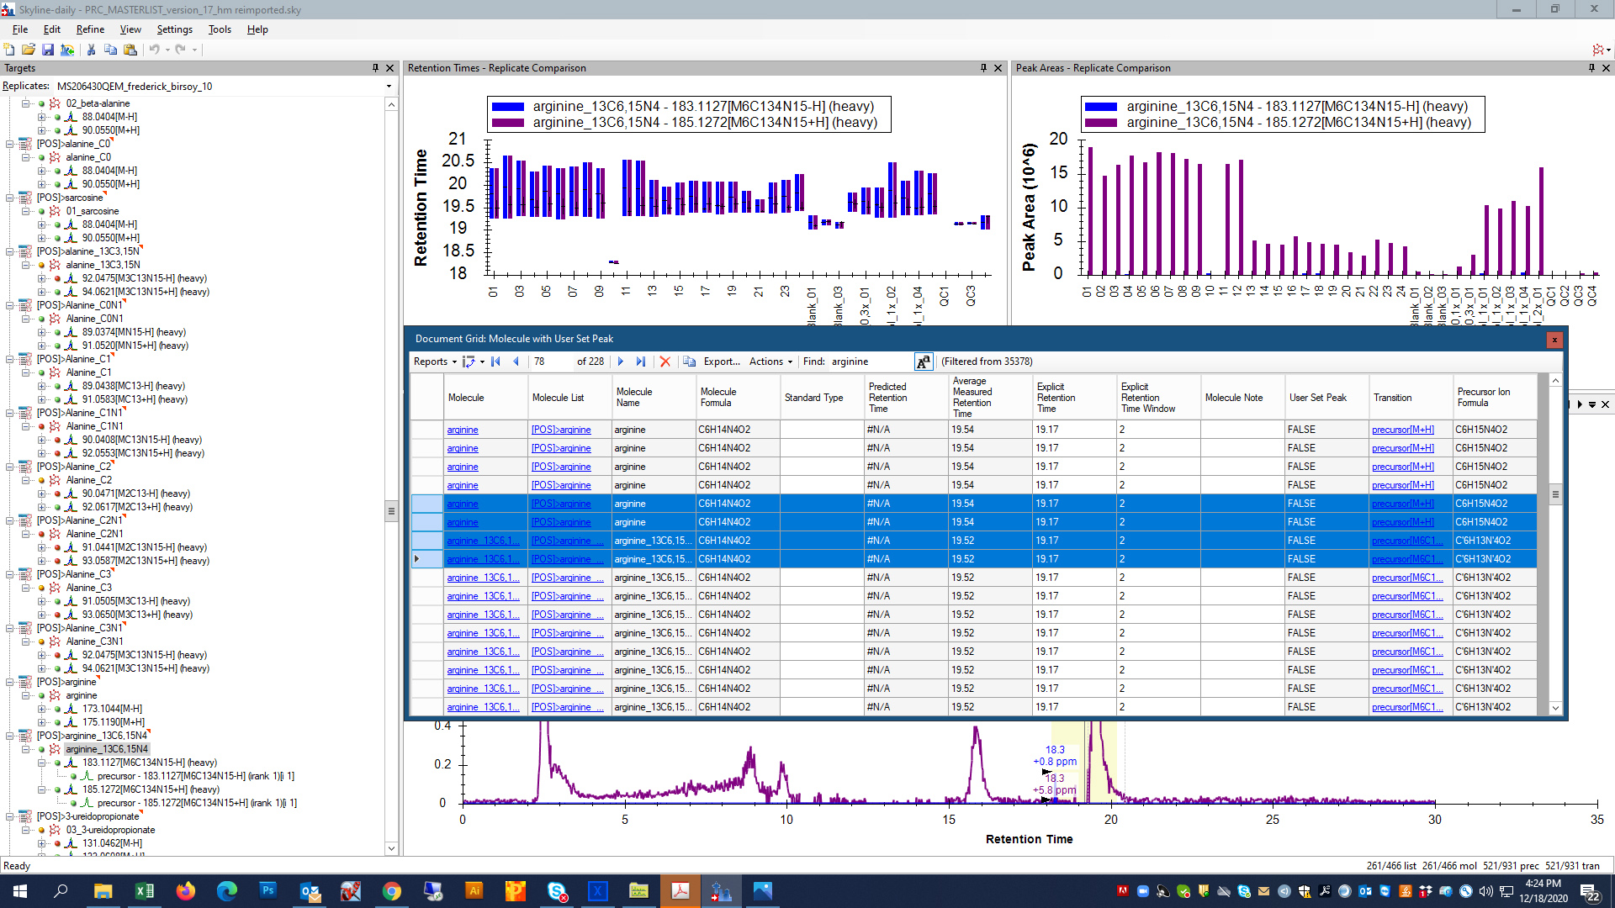Collapse the [POS]>arginine_13C6,15N4 tree node
Screen dimensions: 1615x908
pyautogui.click(x=10, y=736)
